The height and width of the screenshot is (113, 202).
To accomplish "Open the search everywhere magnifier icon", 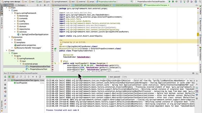I will click(x=200, y=2).
